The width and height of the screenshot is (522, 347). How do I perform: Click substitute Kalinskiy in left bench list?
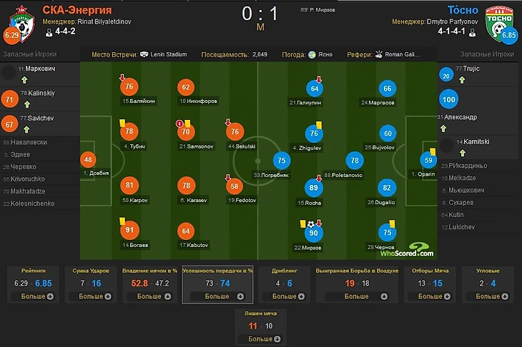41,92
